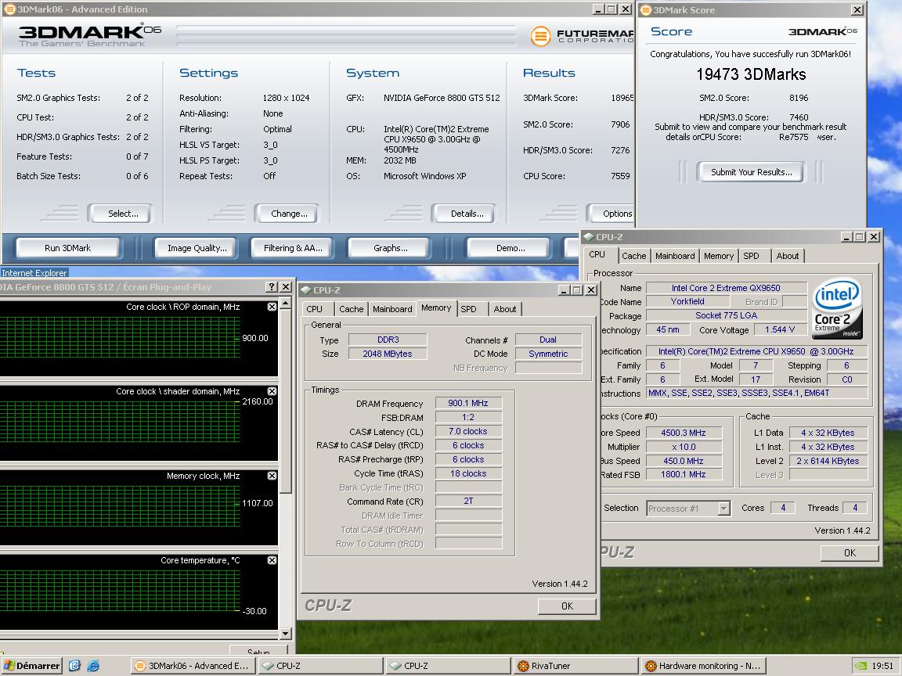This screenshot has width=902, height=676.
Task: Click the CPU-Z processor window title icon
Action: 589,237
